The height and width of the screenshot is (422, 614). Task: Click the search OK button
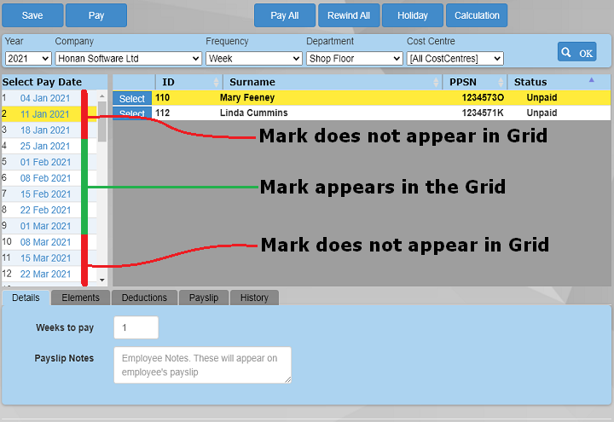[x=577, y=52]
